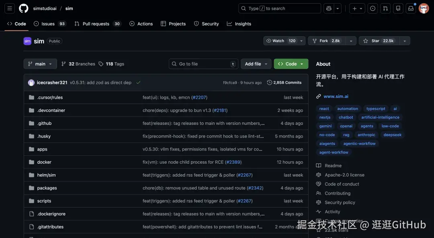
Task: Open the .husky folder
Action: 44,136
